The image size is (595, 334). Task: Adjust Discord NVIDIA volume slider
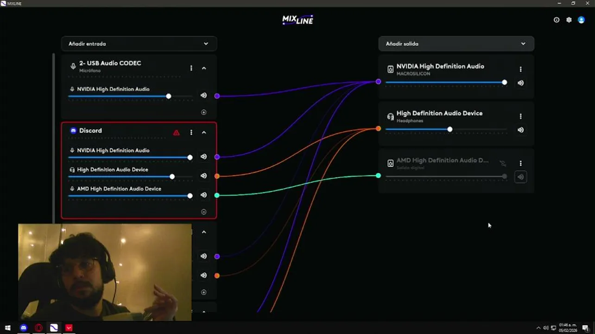(130, 158)
